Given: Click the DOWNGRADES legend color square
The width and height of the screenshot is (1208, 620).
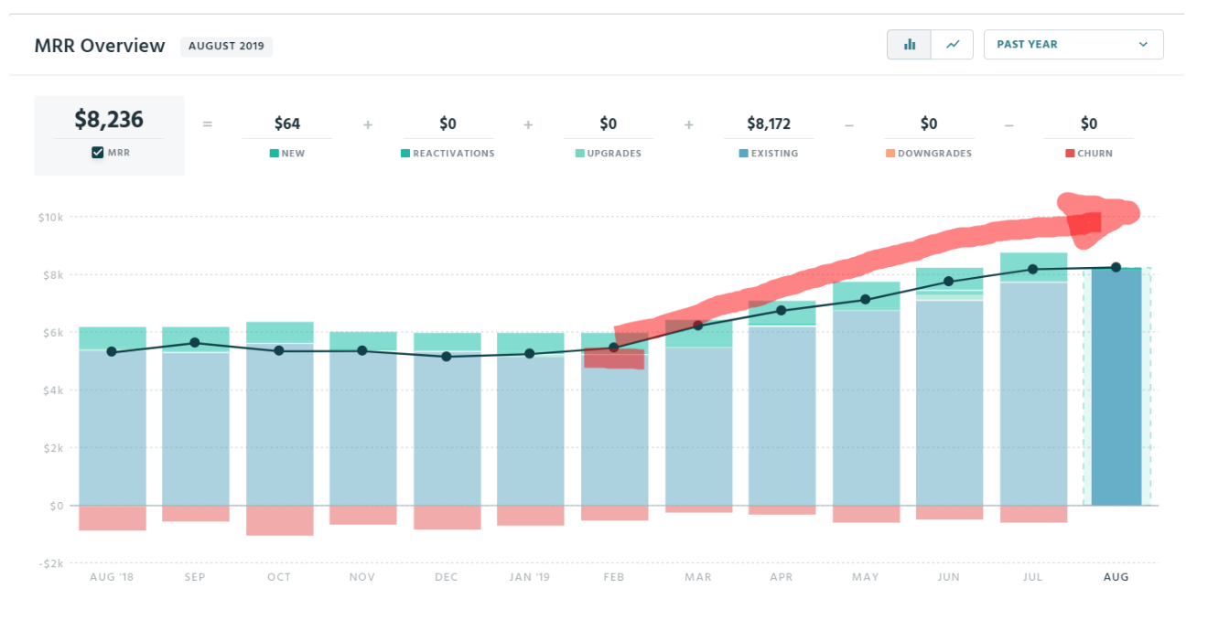Looking at the screenshot, I should (x=890, y=153).
